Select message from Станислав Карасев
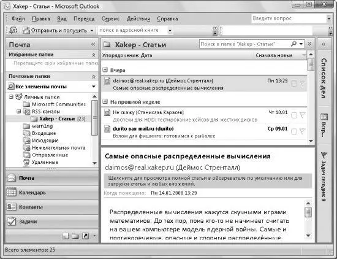The image size is (337, 259). click(x=204, y=115)
